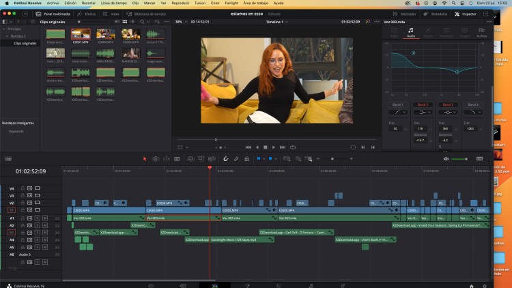Click Band 2 frequency field 118

click(x=421, y=129)
